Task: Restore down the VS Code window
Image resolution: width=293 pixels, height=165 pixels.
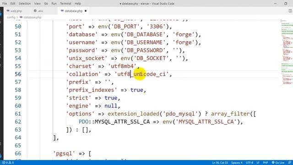Action: [x=286, y=4]
